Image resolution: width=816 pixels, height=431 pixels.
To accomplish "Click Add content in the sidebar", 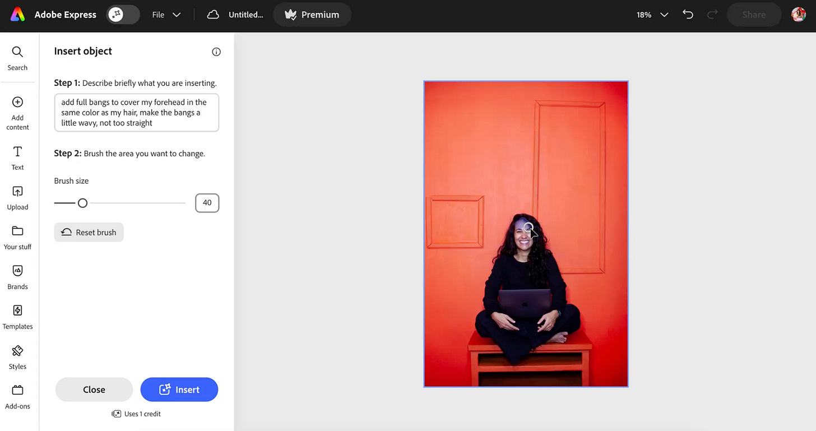I will (17, 113).
